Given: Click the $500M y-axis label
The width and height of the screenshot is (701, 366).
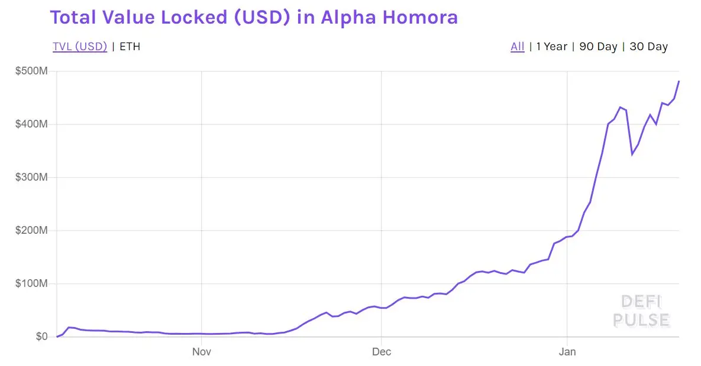Looking at the screenshot, I should (31, 71).
